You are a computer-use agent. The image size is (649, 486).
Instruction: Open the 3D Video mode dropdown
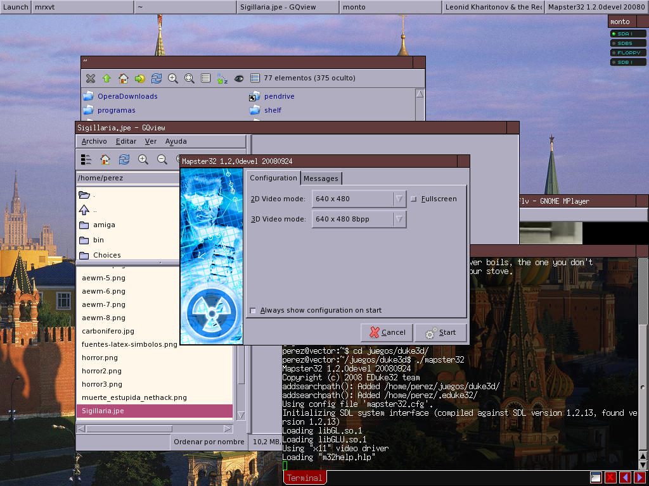click(x=359, y=219)
